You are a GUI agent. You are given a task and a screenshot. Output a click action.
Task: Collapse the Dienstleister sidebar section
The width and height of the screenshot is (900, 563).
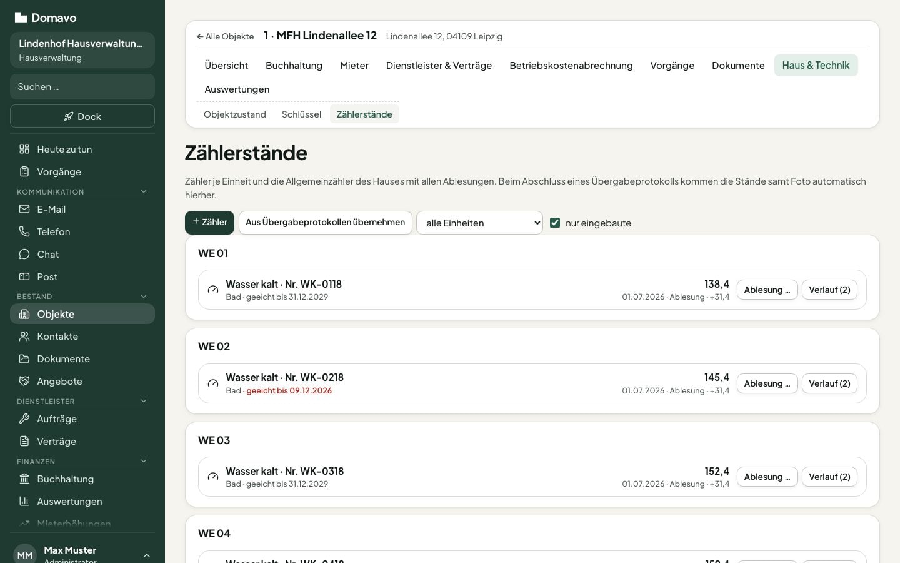144,401
